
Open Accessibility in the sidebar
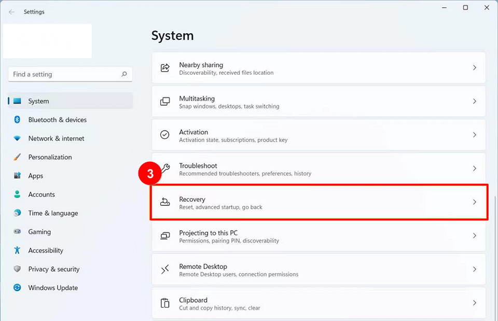click(46, 250)
